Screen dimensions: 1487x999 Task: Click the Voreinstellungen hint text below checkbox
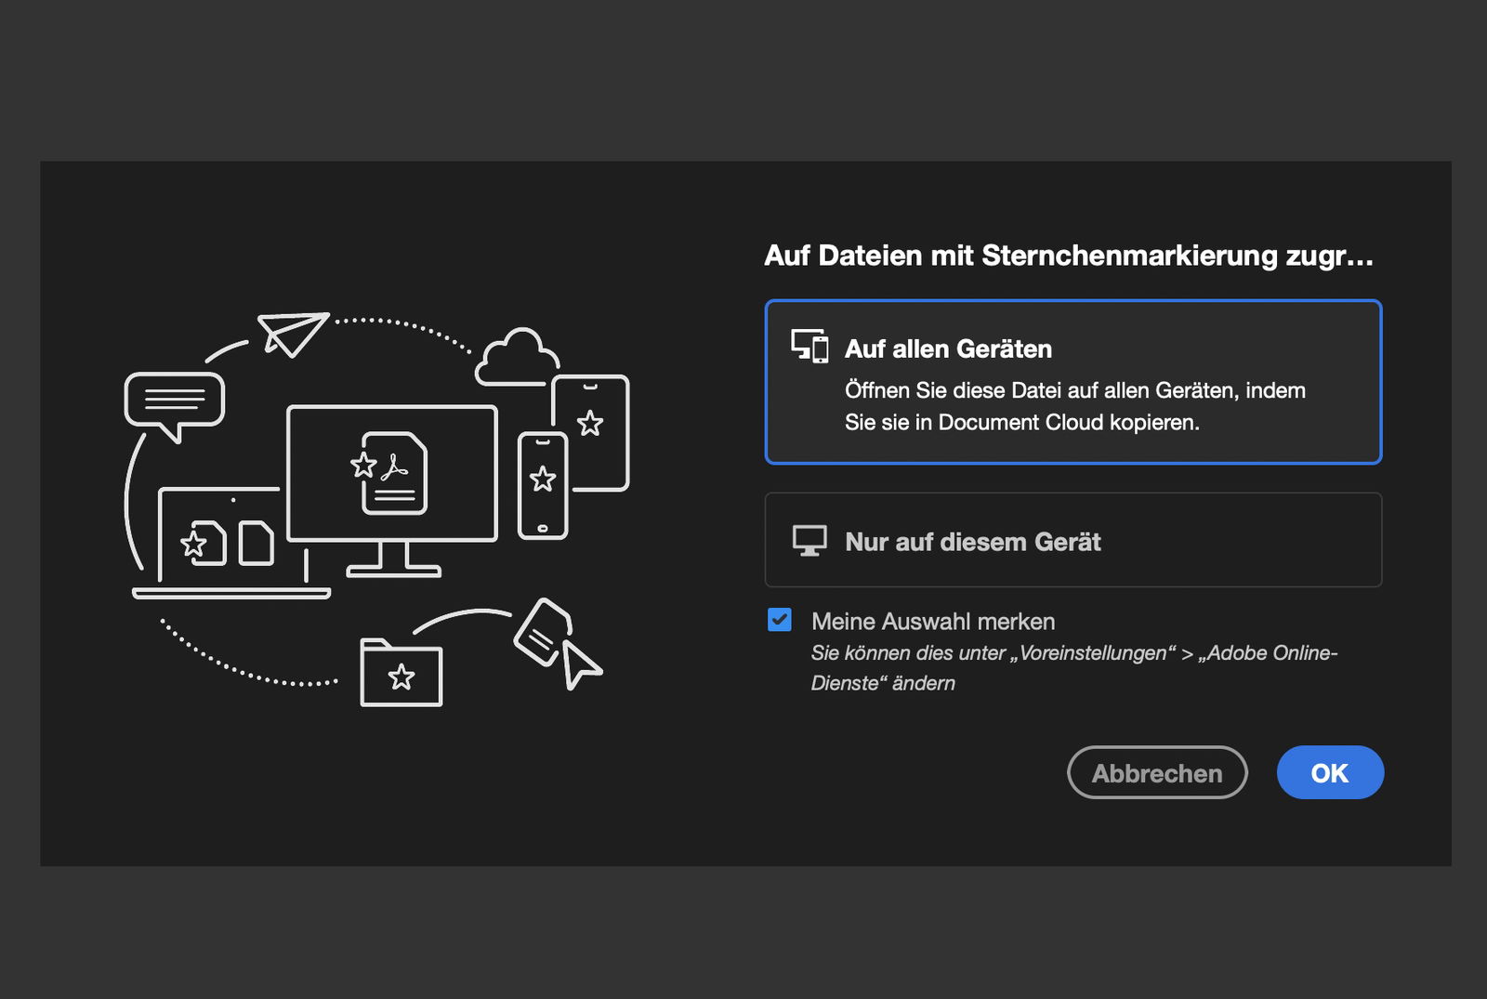[1072, 667]
